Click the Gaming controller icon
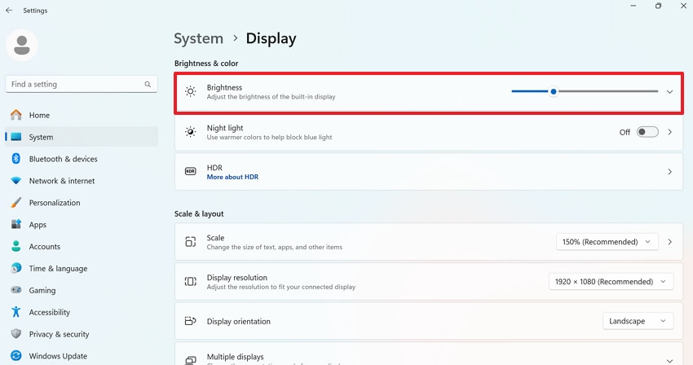The height and width of the screenshot is (365, 693). [16, 290]
